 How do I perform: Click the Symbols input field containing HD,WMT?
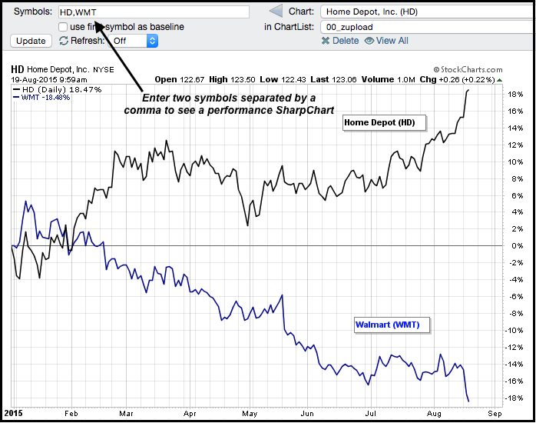point(154,12)
